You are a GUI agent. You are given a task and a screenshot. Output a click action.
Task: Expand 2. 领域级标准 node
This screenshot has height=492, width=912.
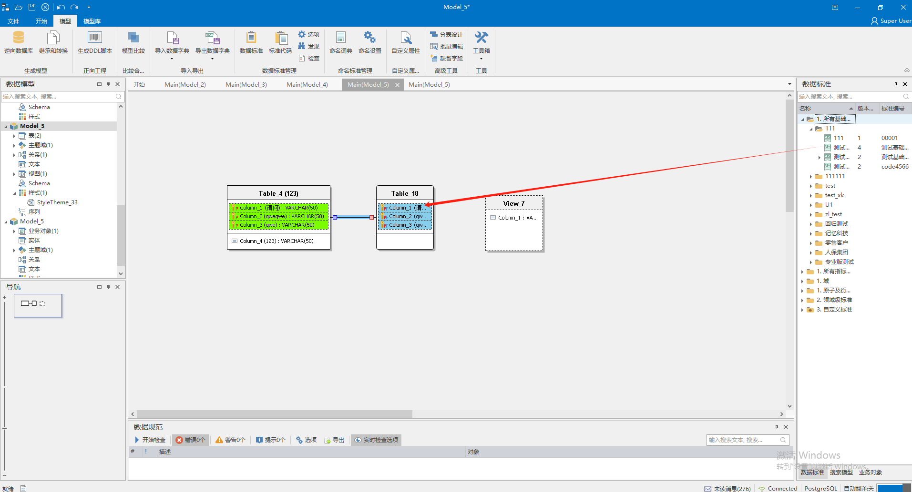802,300
